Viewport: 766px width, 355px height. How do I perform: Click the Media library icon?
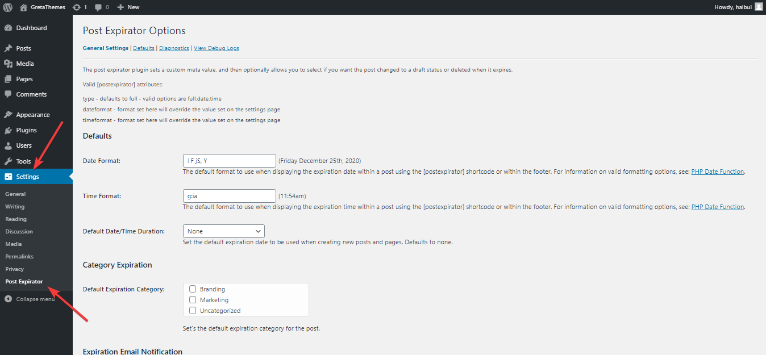9,63
